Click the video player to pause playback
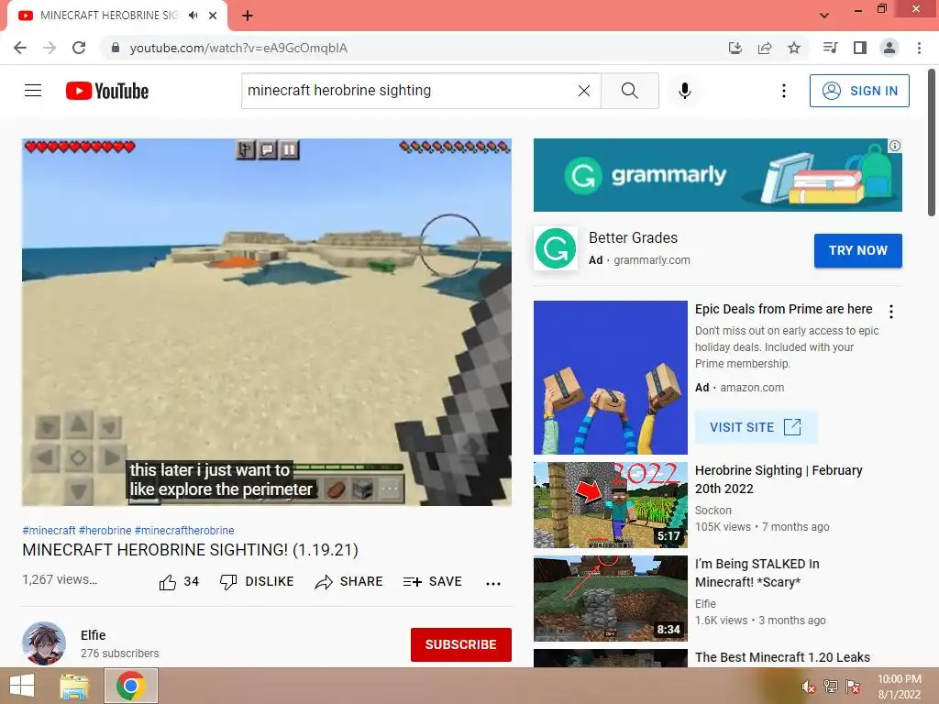The image size is (939, 704). pyautogui.click(x=267, y=322)
